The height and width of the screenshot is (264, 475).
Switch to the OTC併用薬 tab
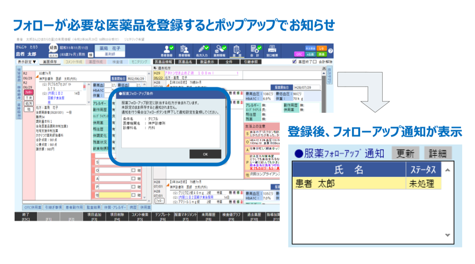pyautogui.click(x=33, y=207)
